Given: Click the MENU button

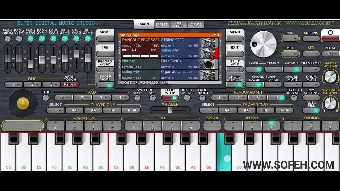Looking at the screenshot, I should [235, 39].
